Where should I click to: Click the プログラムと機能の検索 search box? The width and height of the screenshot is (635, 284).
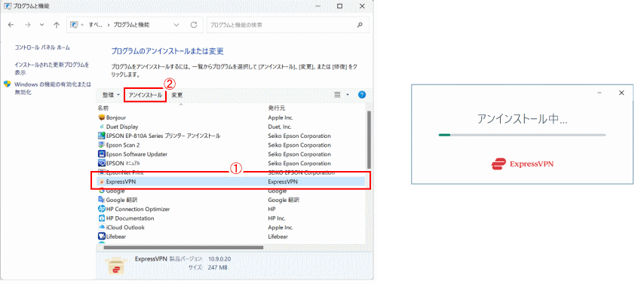pyautogui.click(x=288, y=25)
